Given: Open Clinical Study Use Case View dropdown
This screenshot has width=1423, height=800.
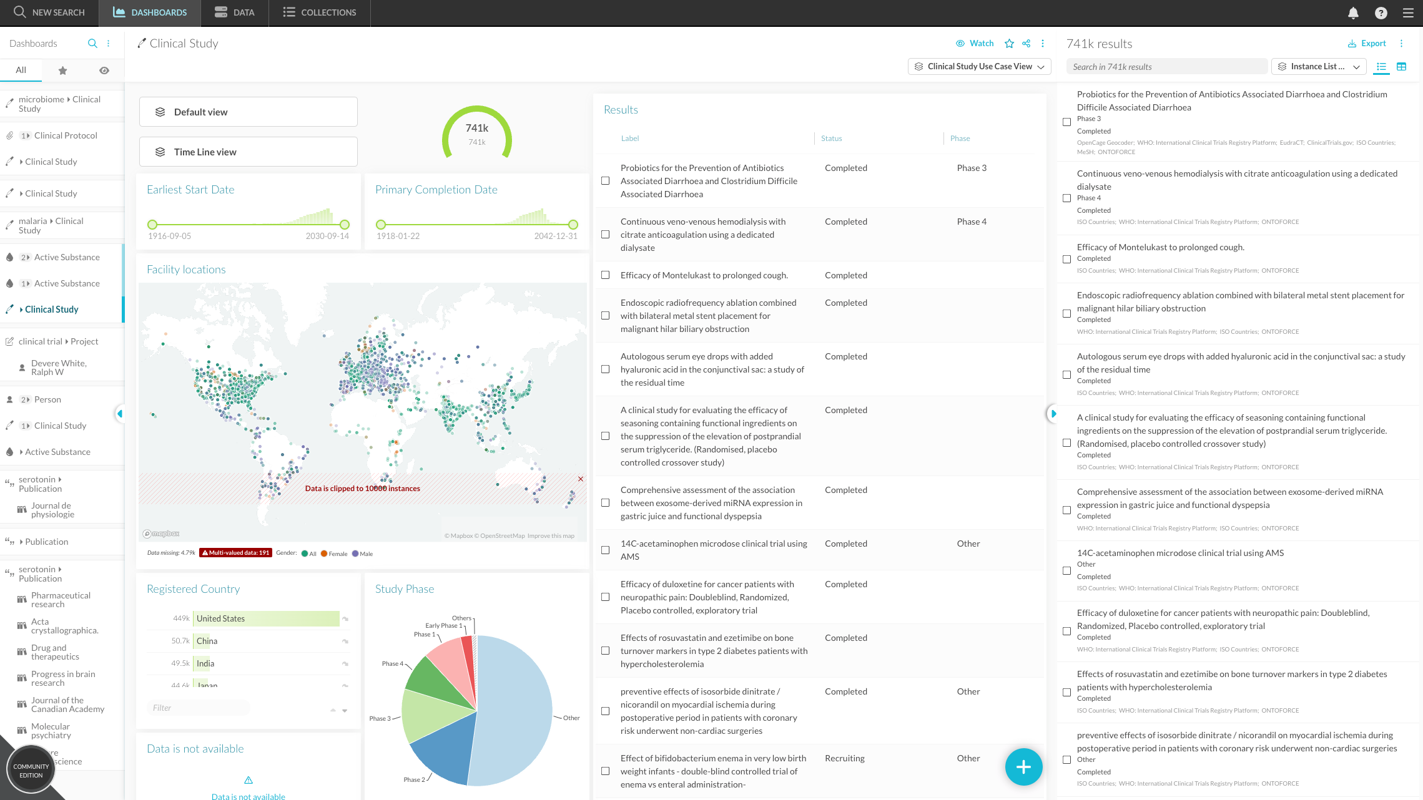Looking at the screenshot, I should 979,67.
